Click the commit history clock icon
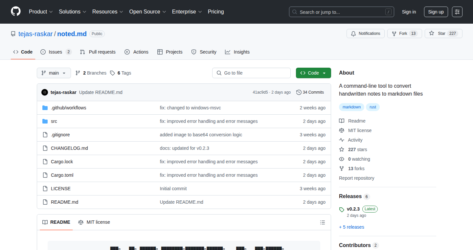The image size is (473, 250). (x=299, y=92)
